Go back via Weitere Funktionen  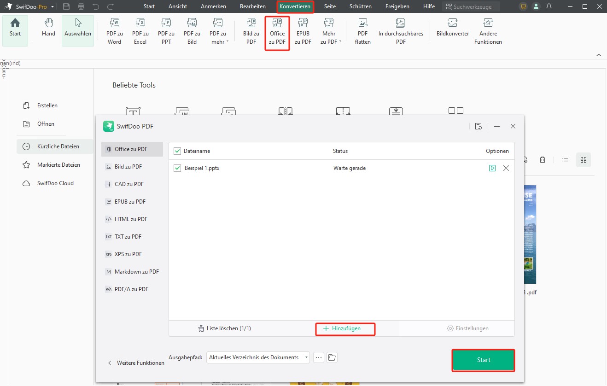pyautogui.click(x=136, y=363)
